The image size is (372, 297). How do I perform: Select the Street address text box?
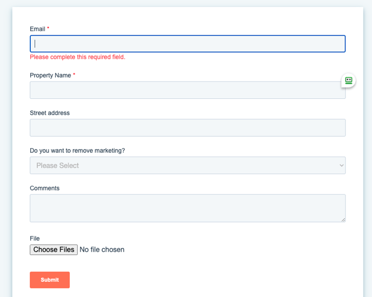pyautogui.click(x=187, y=128)
